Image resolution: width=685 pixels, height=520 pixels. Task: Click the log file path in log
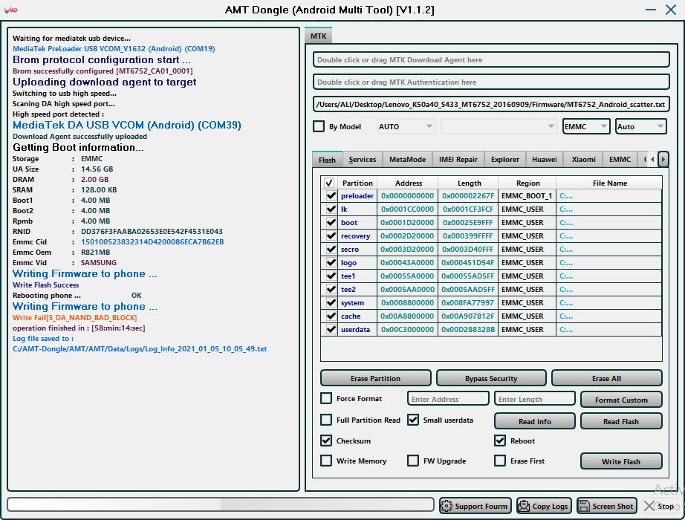coord(140,348)
